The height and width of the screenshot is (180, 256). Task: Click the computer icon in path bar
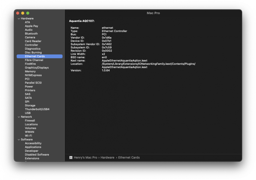[x=71, y=157]
